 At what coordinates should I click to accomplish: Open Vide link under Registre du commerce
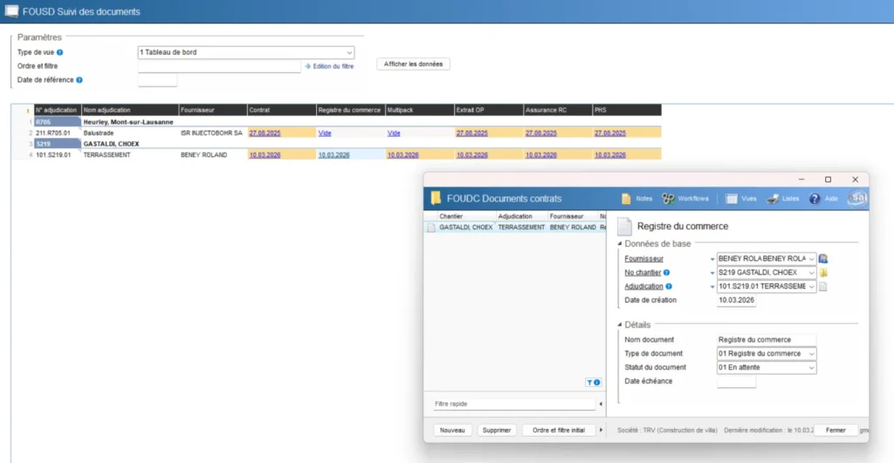click(325, 133)
